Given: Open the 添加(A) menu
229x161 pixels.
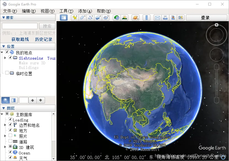Looking at the screenshot, I should tap(85, 11).
